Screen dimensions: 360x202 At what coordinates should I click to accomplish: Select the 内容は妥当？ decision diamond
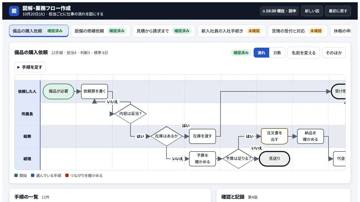[x=130, y=114]
